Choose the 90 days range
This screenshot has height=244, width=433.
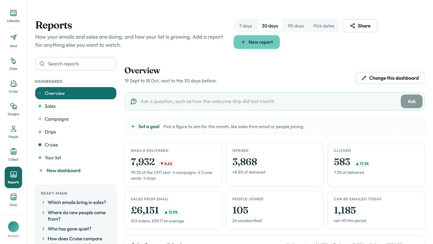click(296, 26)
